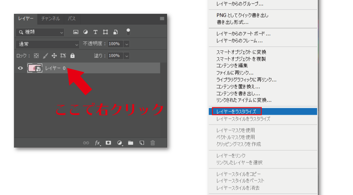
Task: Lock artboard nesting icon
Action: [x=63, y=56]
